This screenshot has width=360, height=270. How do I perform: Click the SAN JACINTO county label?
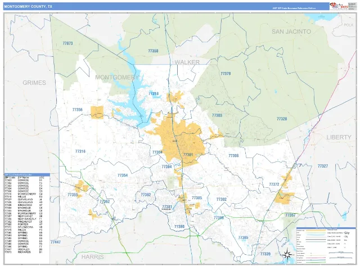(291, 31)
